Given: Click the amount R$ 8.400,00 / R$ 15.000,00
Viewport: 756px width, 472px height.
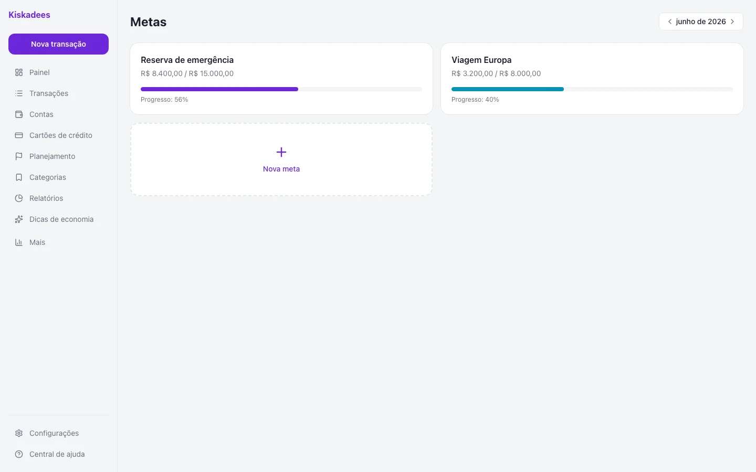Looking at the screenshot, I should [x=187, y=73].
